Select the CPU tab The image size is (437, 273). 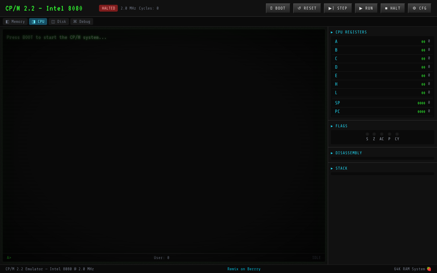38,21
